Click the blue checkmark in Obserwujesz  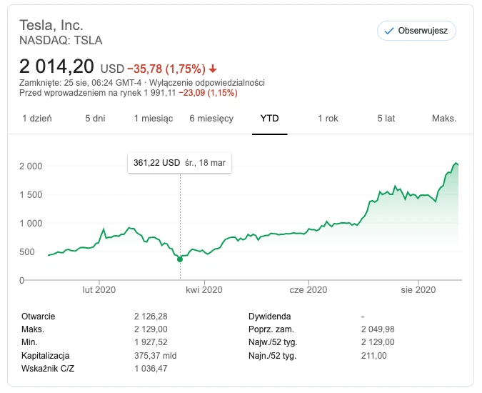[389, 31]
